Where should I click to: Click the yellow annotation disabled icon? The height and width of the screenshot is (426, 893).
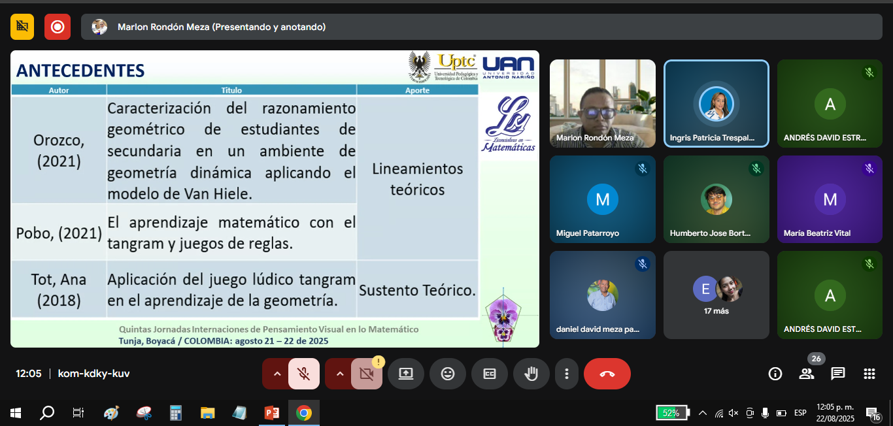click(x=22, y=27)
